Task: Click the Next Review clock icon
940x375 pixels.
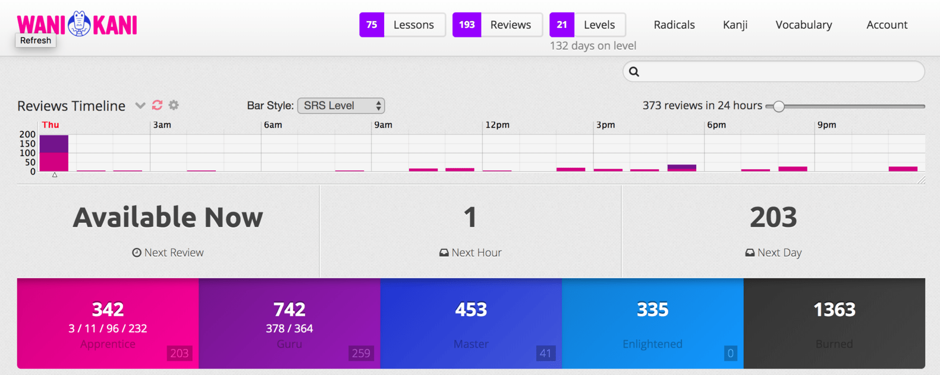Action: coord(137,253)
